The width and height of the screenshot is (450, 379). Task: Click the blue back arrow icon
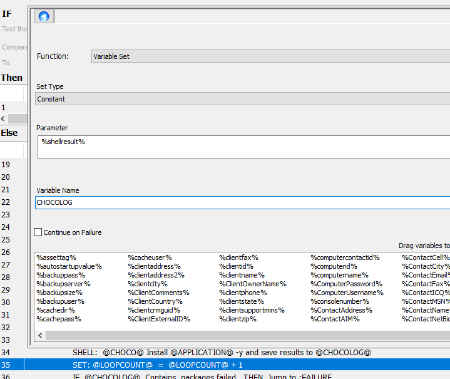click(44, 16)
